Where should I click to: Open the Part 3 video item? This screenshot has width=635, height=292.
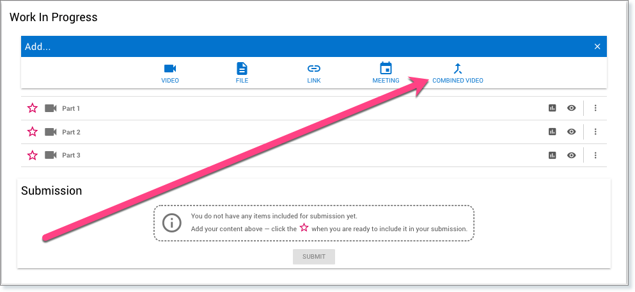coord(71,155)
